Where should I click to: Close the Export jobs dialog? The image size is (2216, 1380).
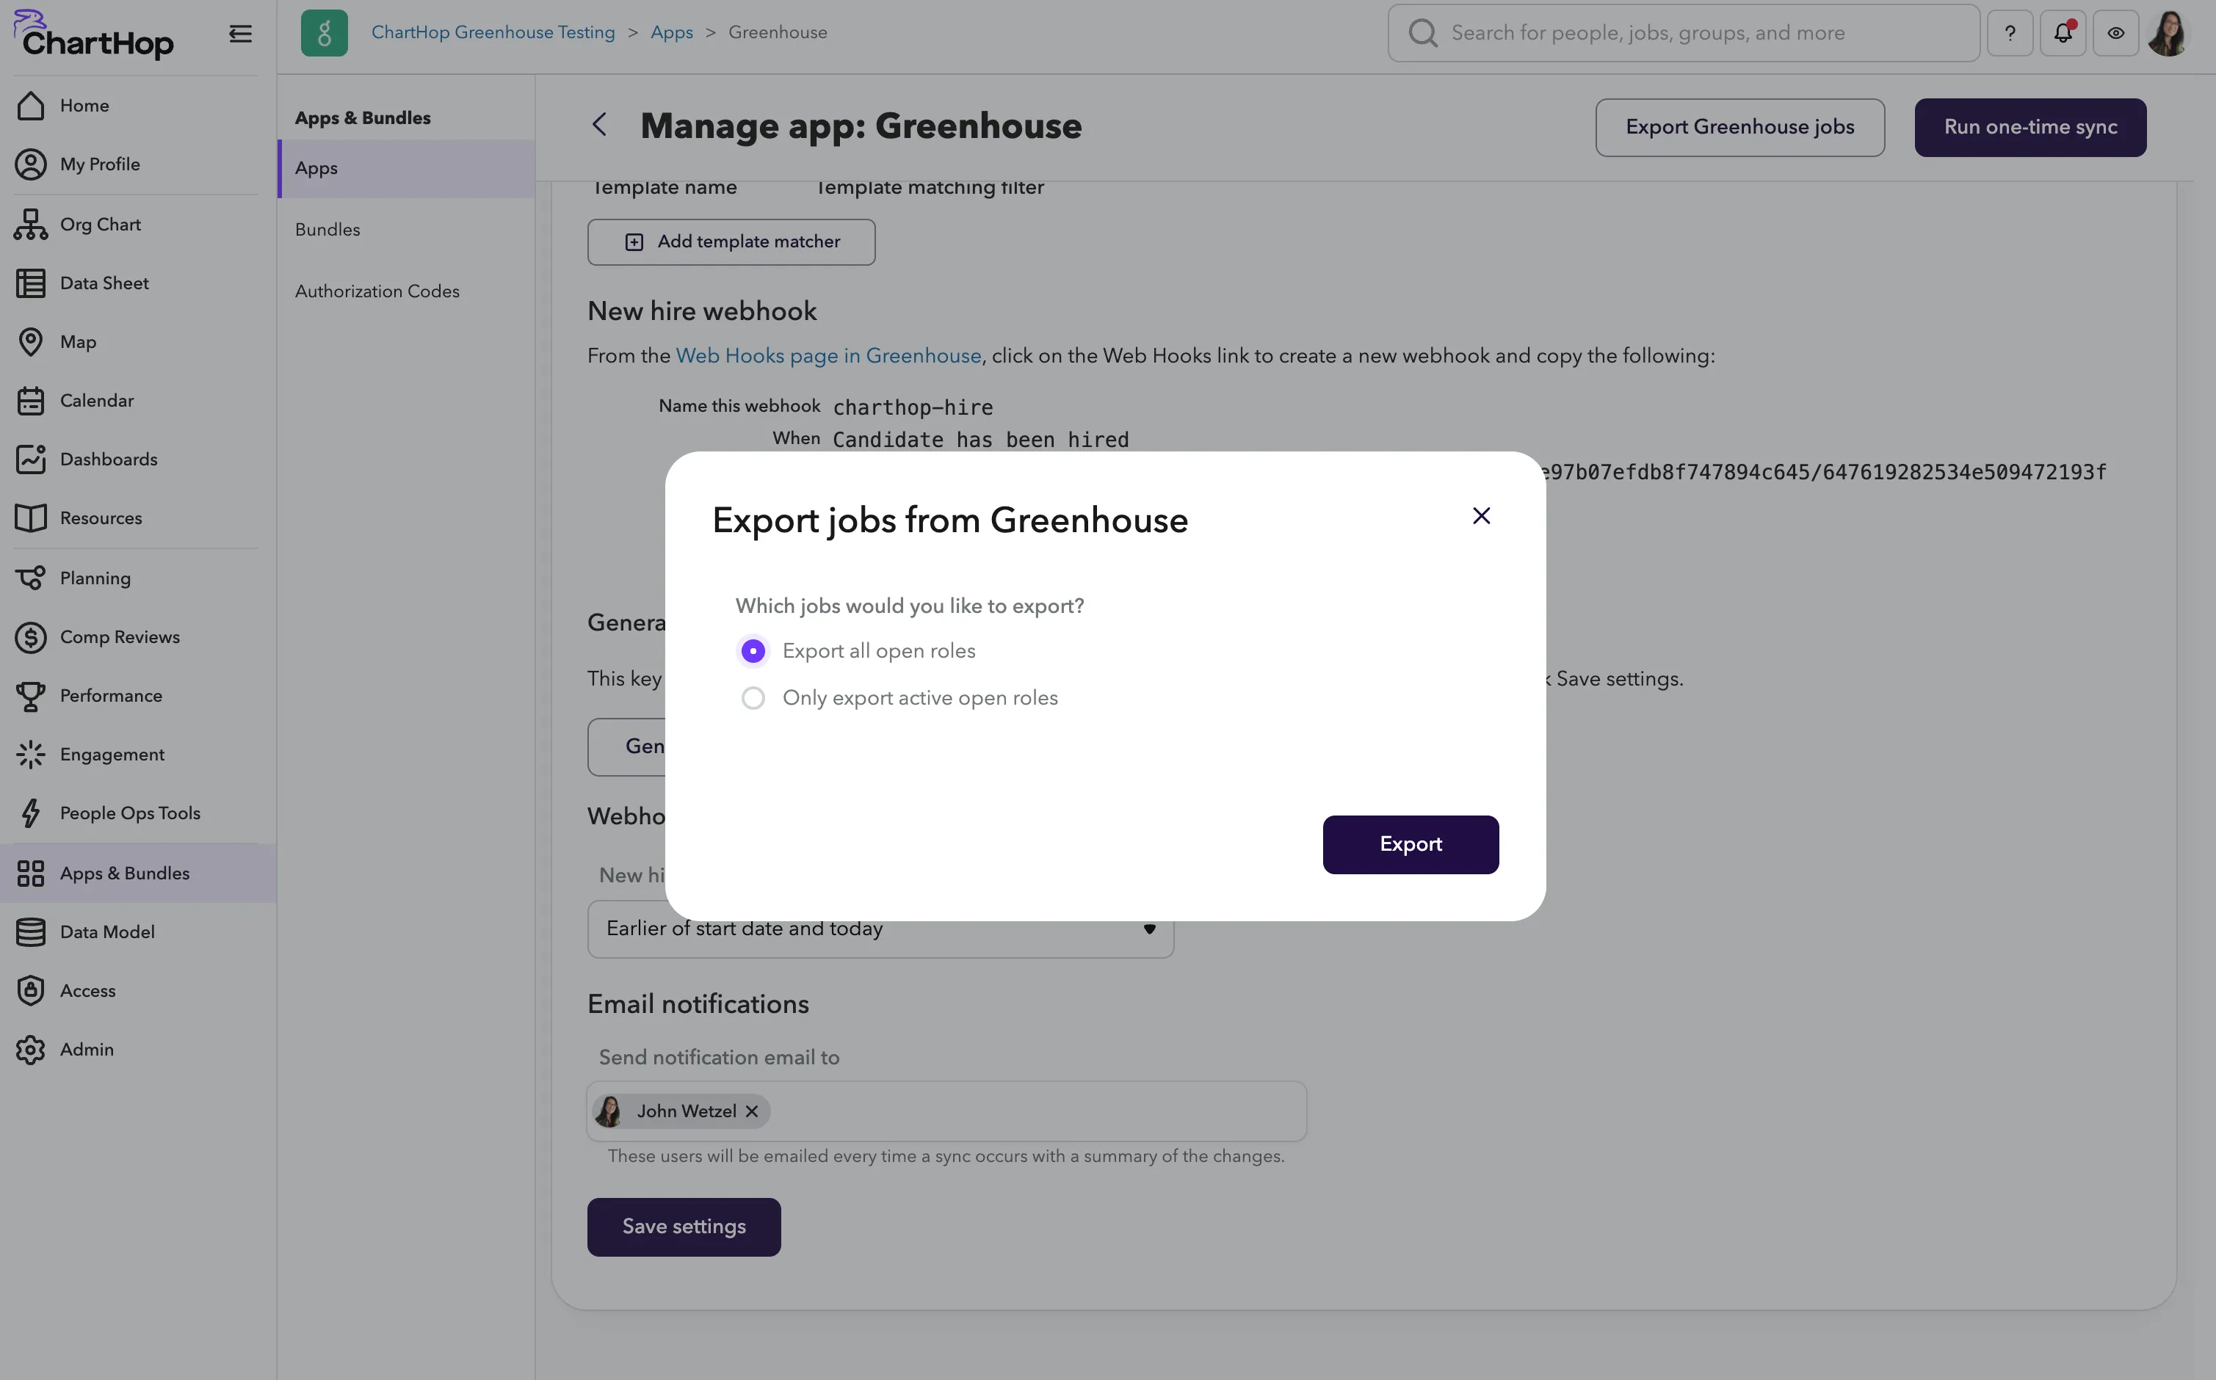[x=1481, y=517]
